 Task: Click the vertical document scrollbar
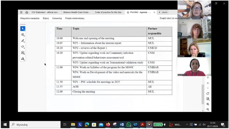[203, 94]
